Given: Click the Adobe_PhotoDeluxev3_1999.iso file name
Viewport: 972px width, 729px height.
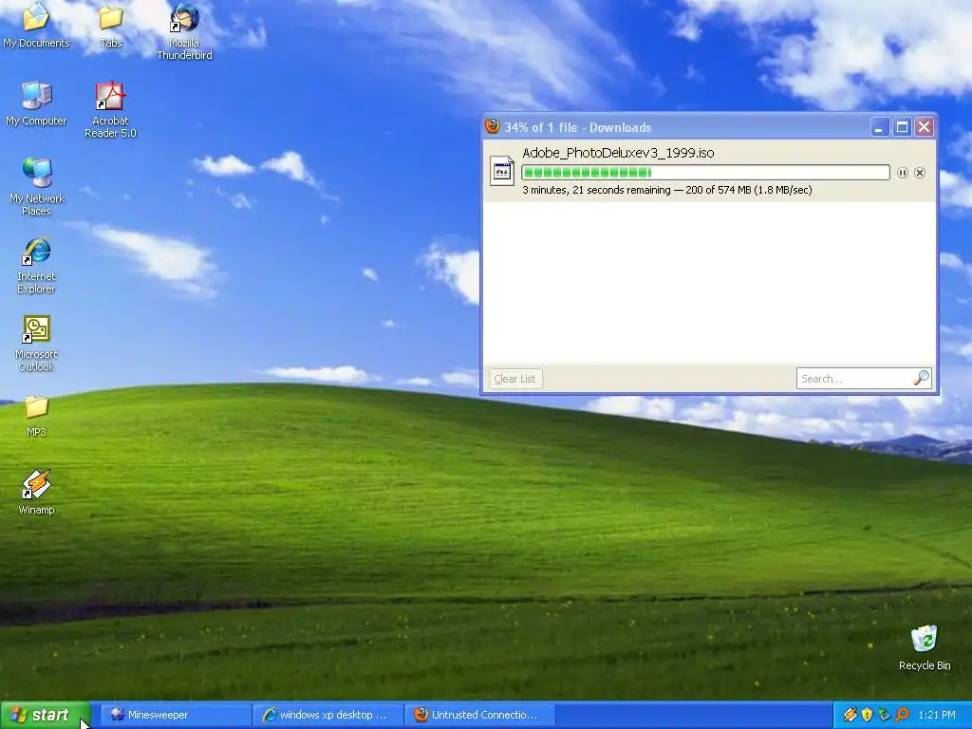Looking at the screenshot, I should pyautogui.click(x=618, y=153).
